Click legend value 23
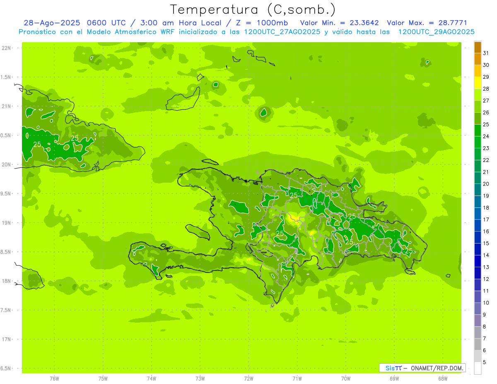This screenshot has width=497, height=384. (x=486, y=148)
